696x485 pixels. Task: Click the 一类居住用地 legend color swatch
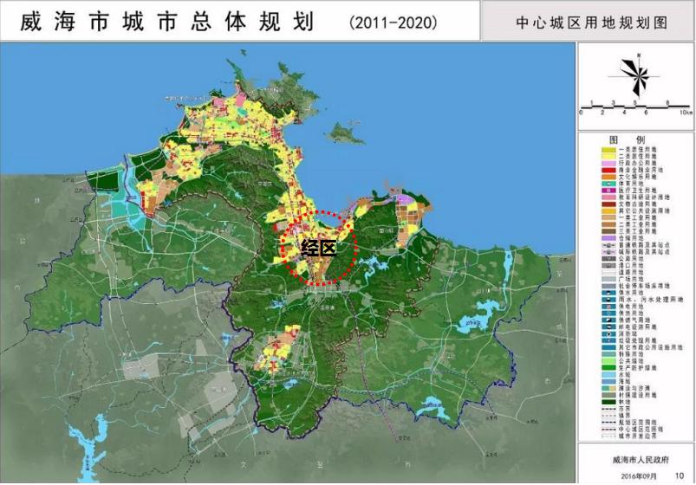pyautogui.click(x=608, y=150)
